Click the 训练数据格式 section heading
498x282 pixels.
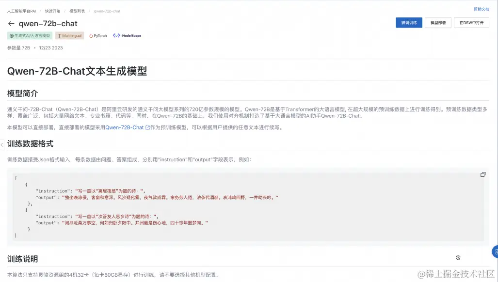tap(30, 144)
